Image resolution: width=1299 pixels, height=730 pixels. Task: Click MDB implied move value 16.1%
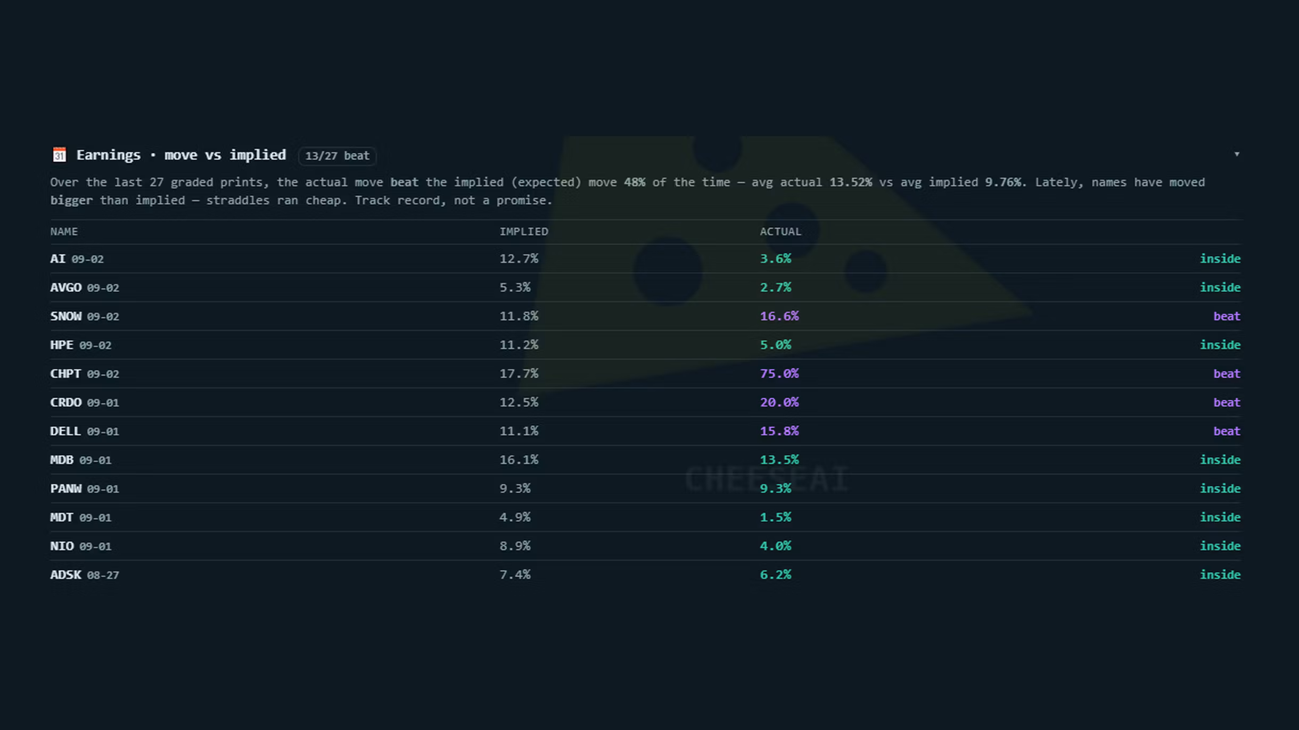coord(519,460)
